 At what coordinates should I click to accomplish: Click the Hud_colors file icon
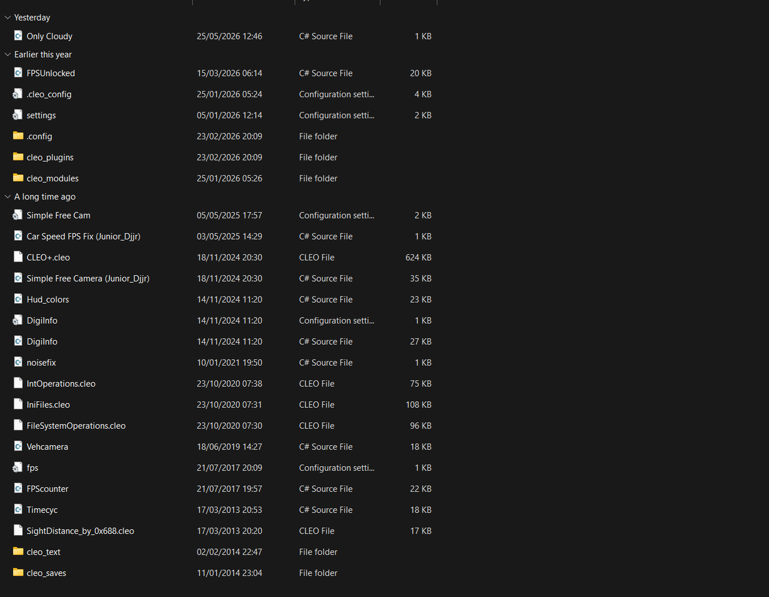[x=18, y=299]
